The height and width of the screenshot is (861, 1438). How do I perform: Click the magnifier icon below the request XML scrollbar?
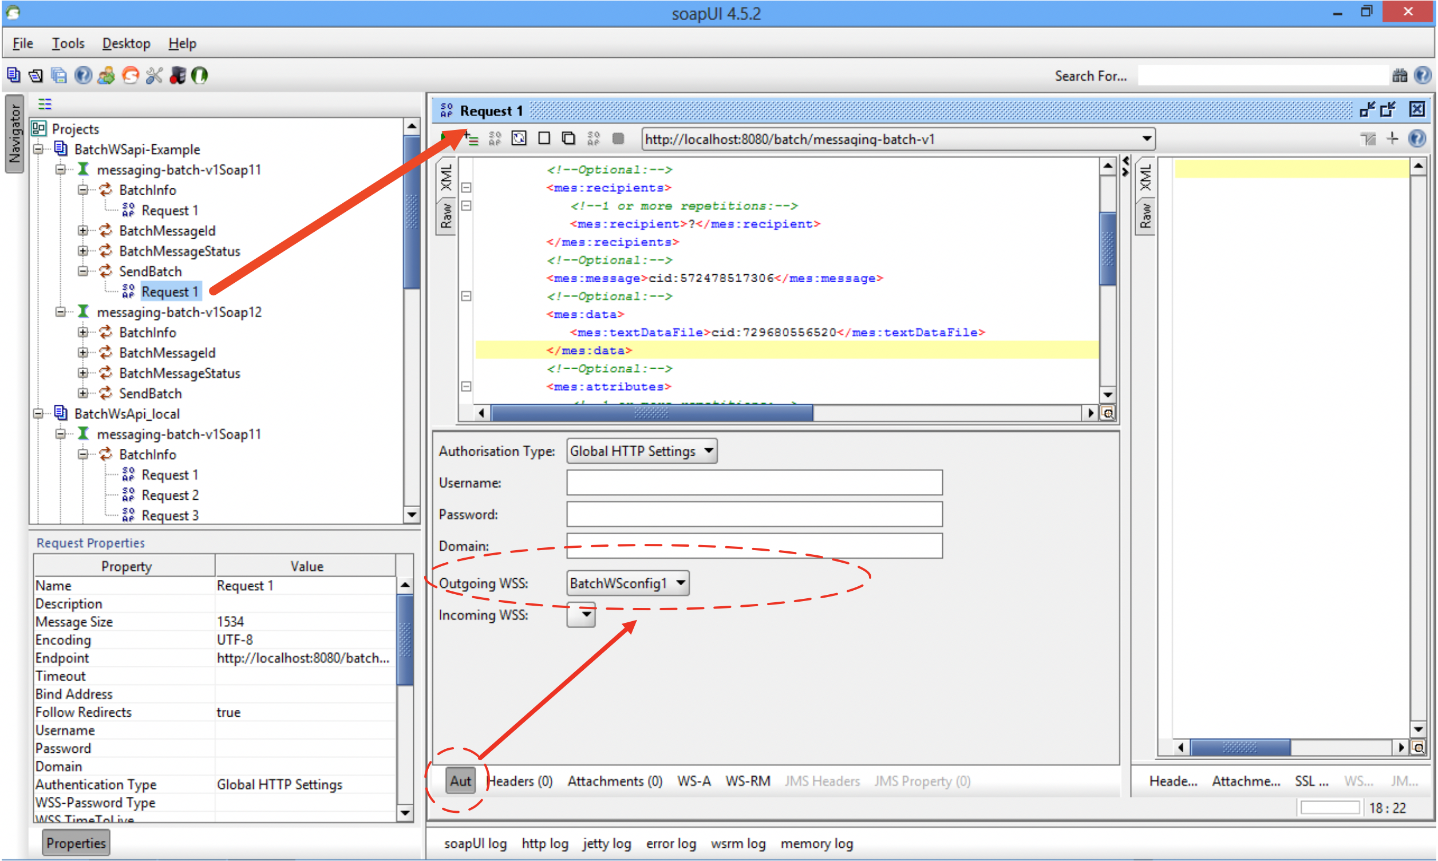(1108, 413)
